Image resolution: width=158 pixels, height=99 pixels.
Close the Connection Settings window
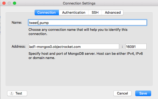(x=4, y=3)
